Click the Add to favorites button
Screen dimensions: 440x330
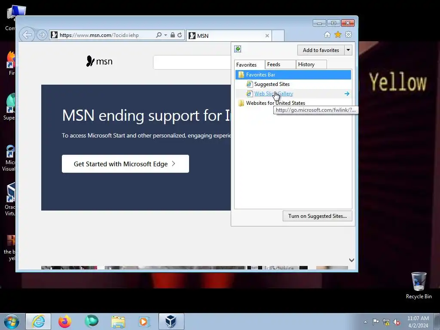coord(321,50)
